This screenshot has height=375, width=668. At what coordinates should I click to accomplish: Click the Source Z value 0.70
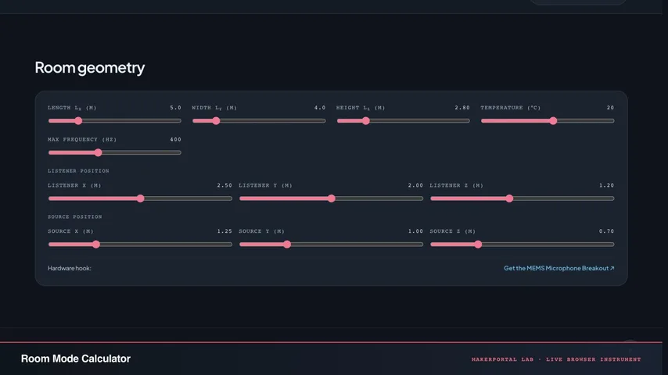[x=607, y=231]
